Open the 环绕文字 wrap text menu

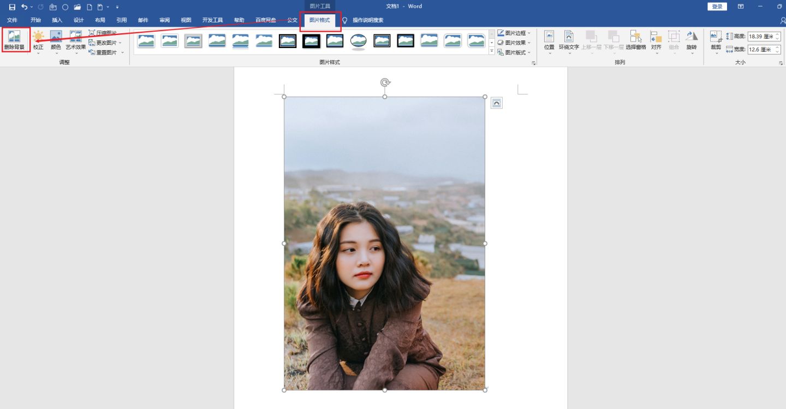coord(569,42)
